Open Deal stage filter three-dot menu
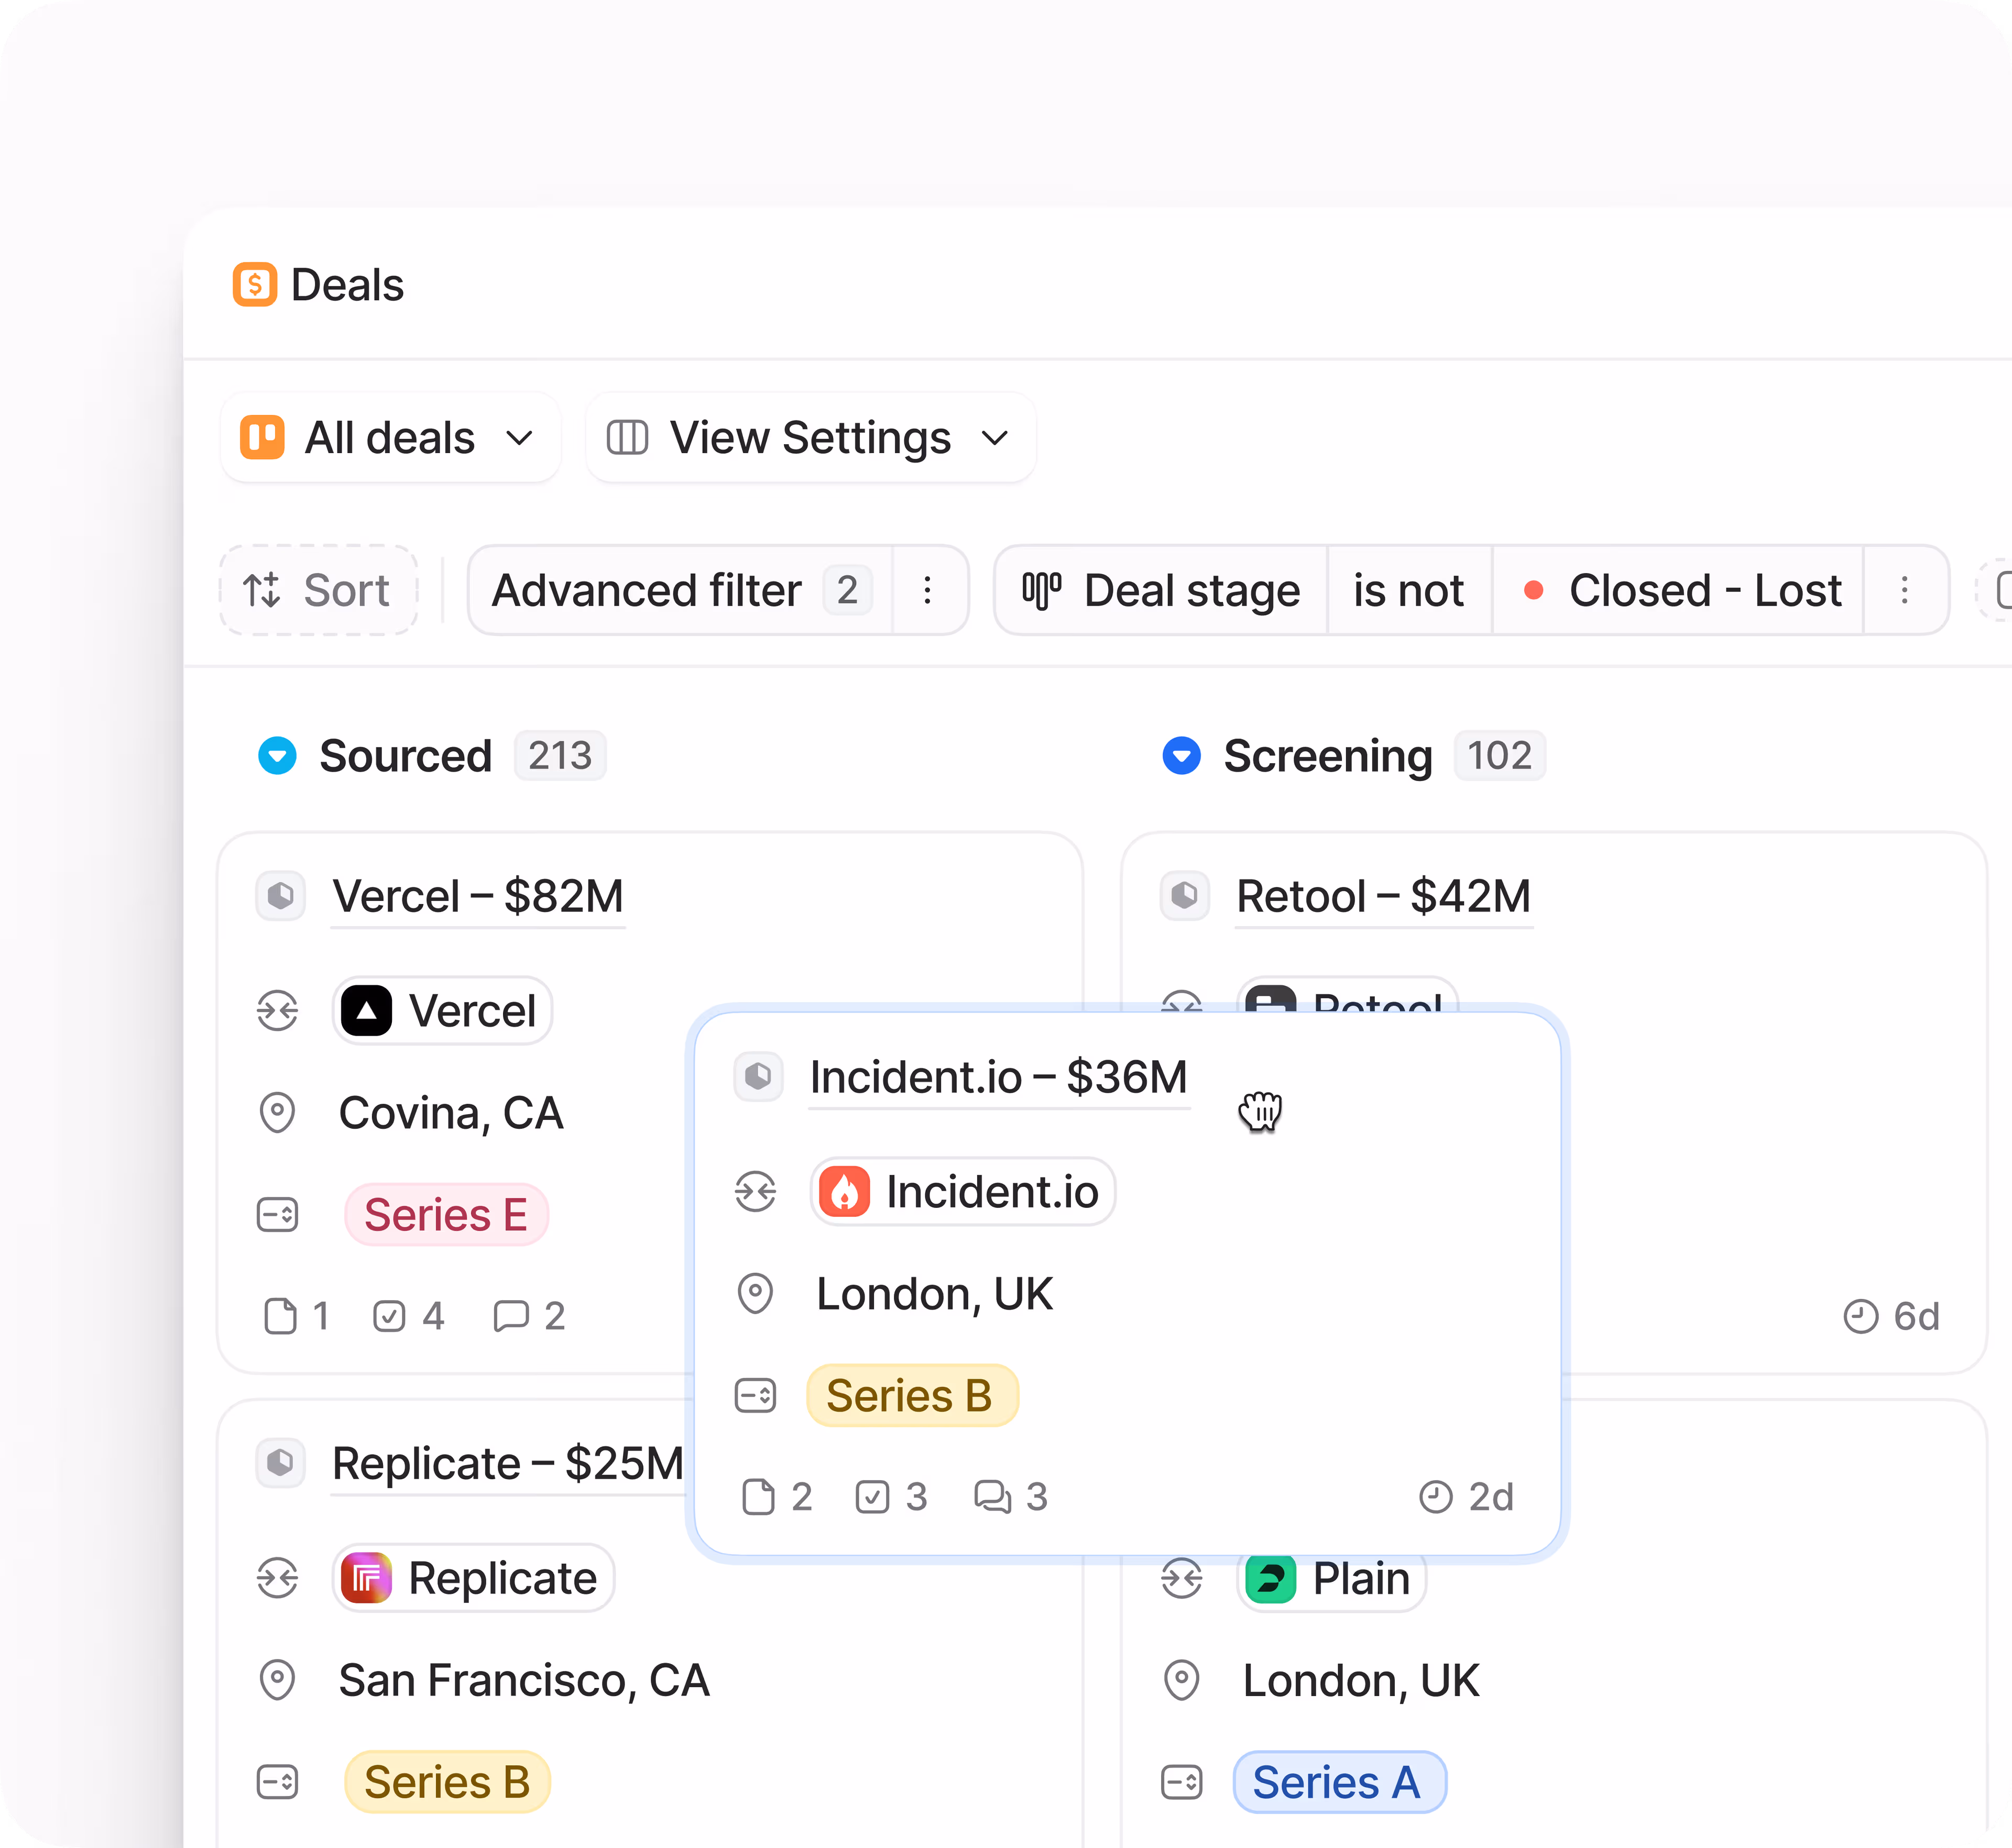Viewport: 2012px width, 1848px height. pos(1904,590)
